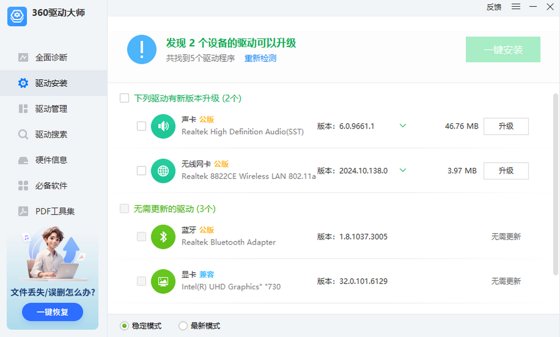Open the 反馈 feedback menu
Viewport: 560px width, 337px height.
coord(494,7)
